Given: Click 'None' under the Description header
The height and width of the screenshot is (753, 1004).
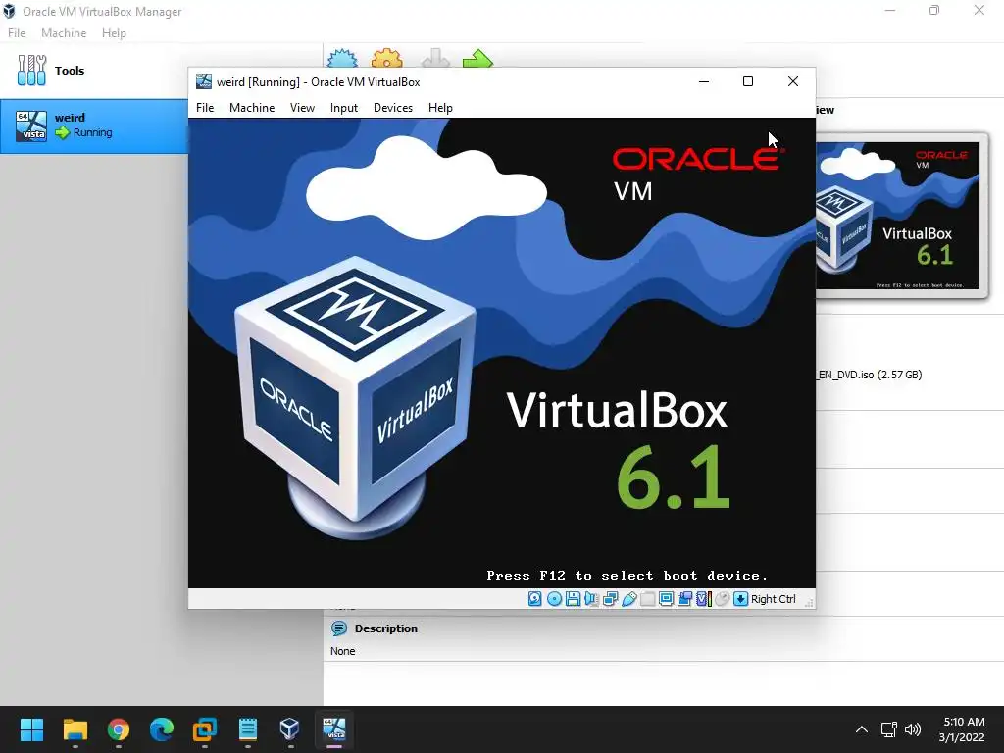Looking at the screenshot, I should [x=342, y=651].
